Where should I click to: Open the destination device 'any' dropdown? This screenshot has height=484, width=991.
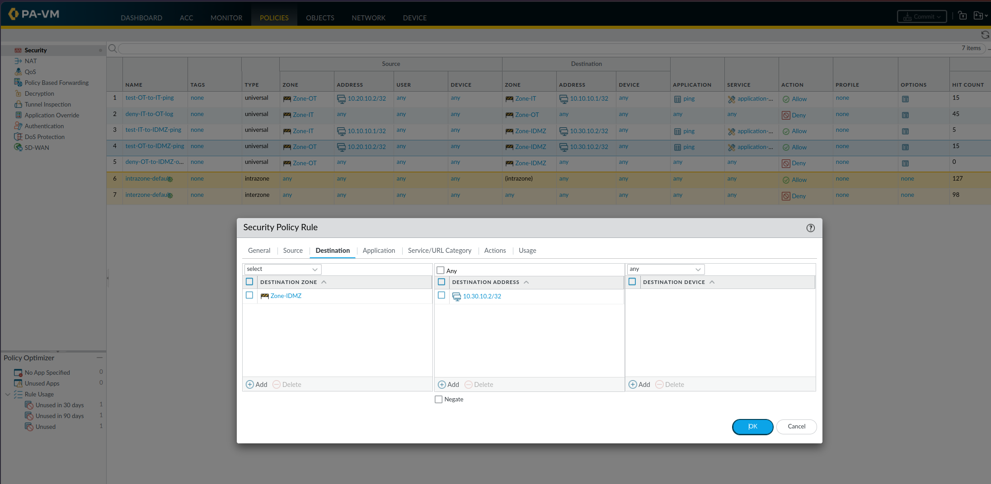pyautogui.click(x=666, y=269)
